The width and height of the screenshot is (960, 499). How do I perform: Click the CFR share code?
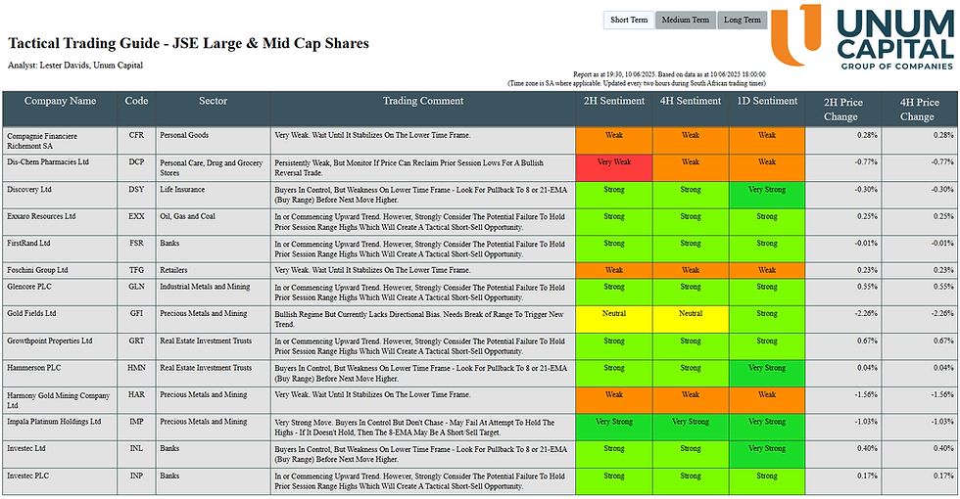coord(136,135)
